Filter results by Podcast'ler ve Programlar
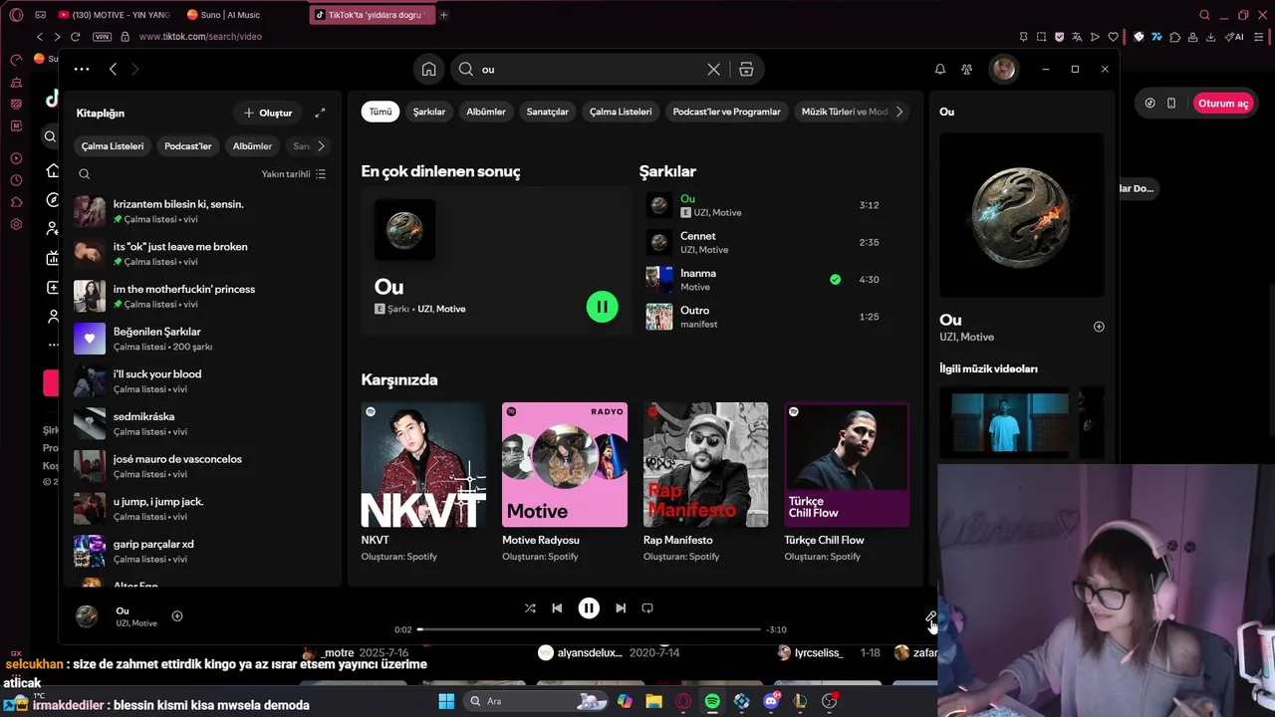The height and width of the screenshot is (717, 1275). (726, 112)
